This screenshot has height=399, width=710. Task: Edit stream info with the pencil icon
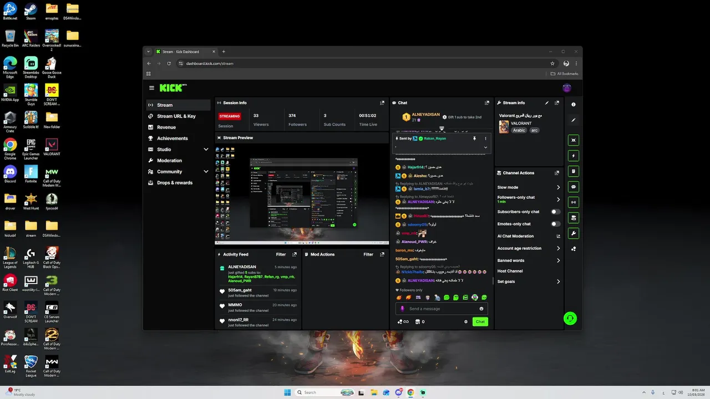[547, 103]
